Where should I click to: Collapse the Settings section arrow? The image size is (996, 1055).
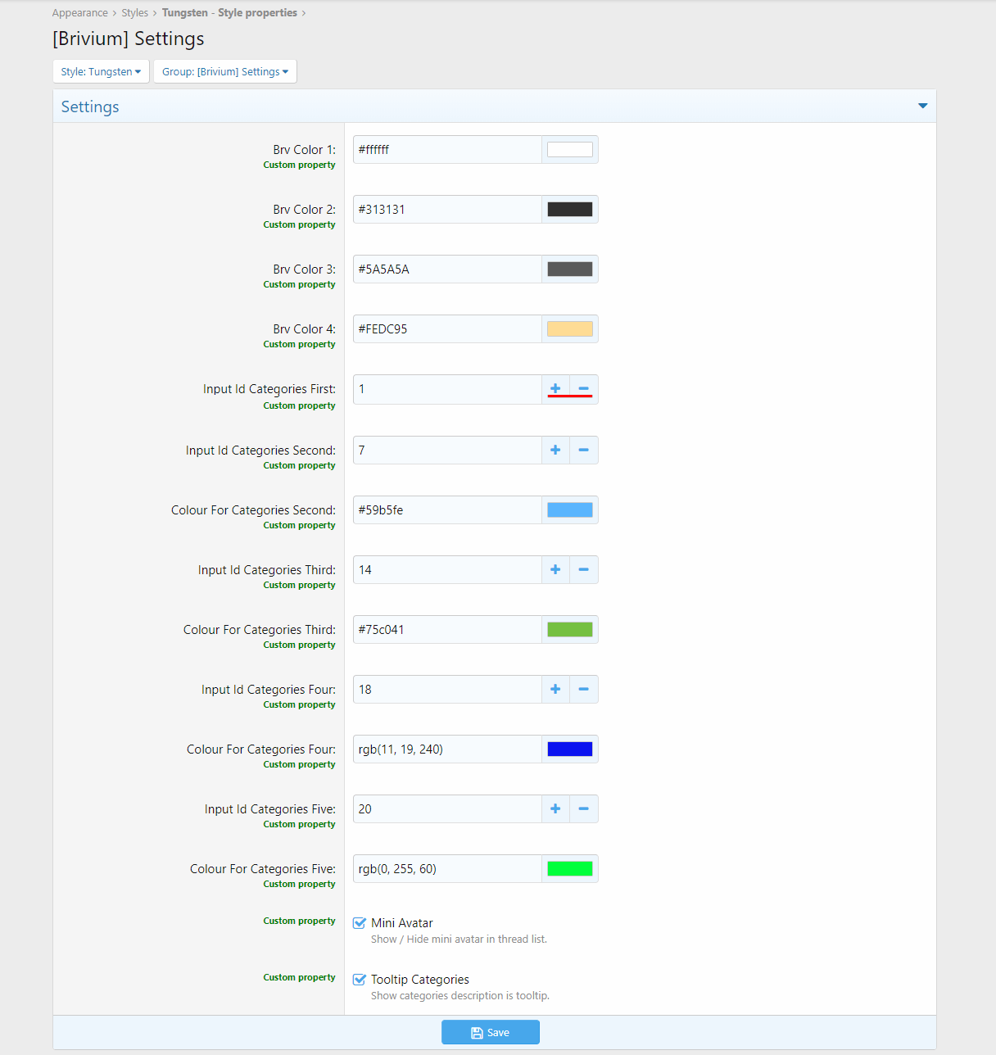tap(922, 106)
